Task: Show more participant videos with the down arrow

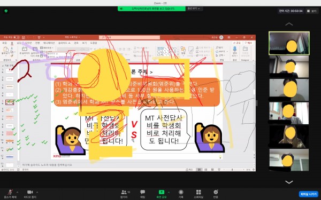Action: click(289, 182)
